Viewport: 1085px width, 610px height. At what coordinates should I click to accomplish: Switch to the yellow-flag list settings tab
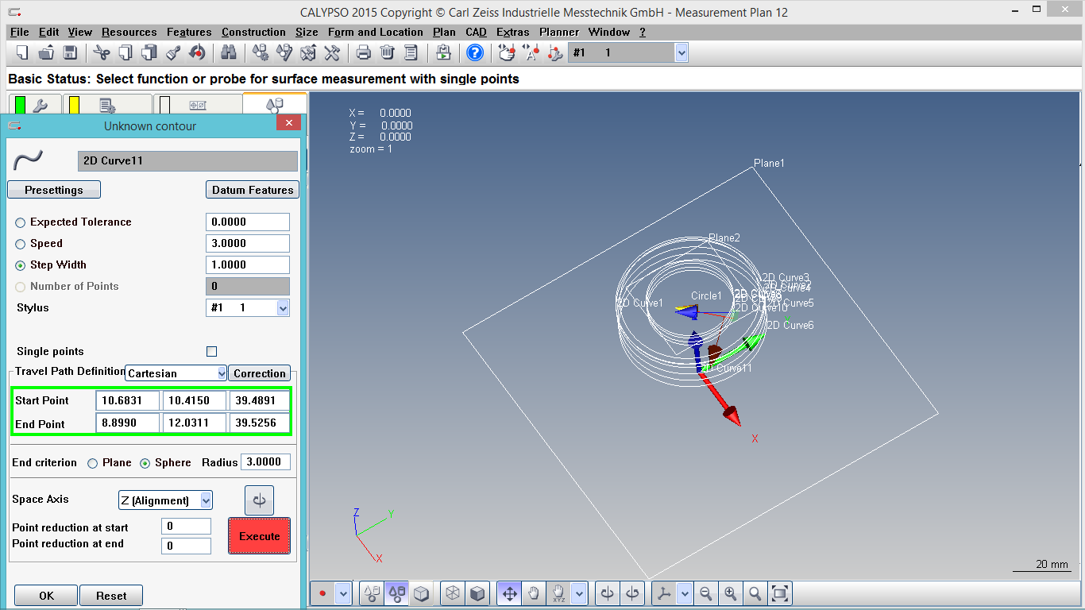(106, 105)
